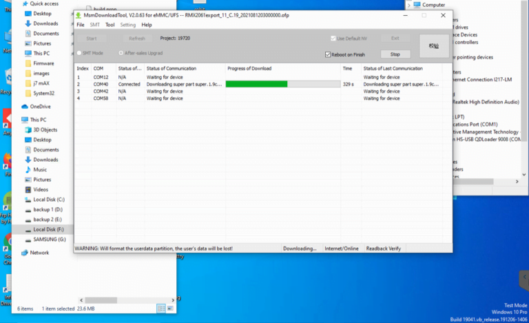Open Local Disk (F:) in sidebar

pyautogui.click(x=48, y=229)
